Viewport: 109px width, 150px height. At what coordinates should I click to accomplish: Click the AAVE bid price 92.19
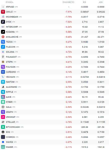coord(85,97)
